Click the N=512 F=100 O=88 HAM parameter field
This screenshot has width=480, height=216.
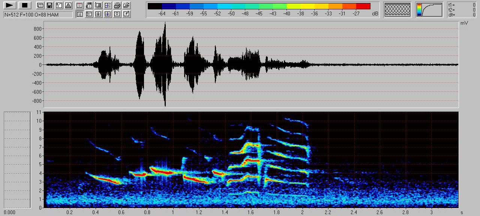[x=38, y=15]
